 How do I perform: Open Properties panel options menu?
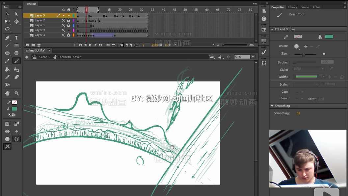coord(344,7)
